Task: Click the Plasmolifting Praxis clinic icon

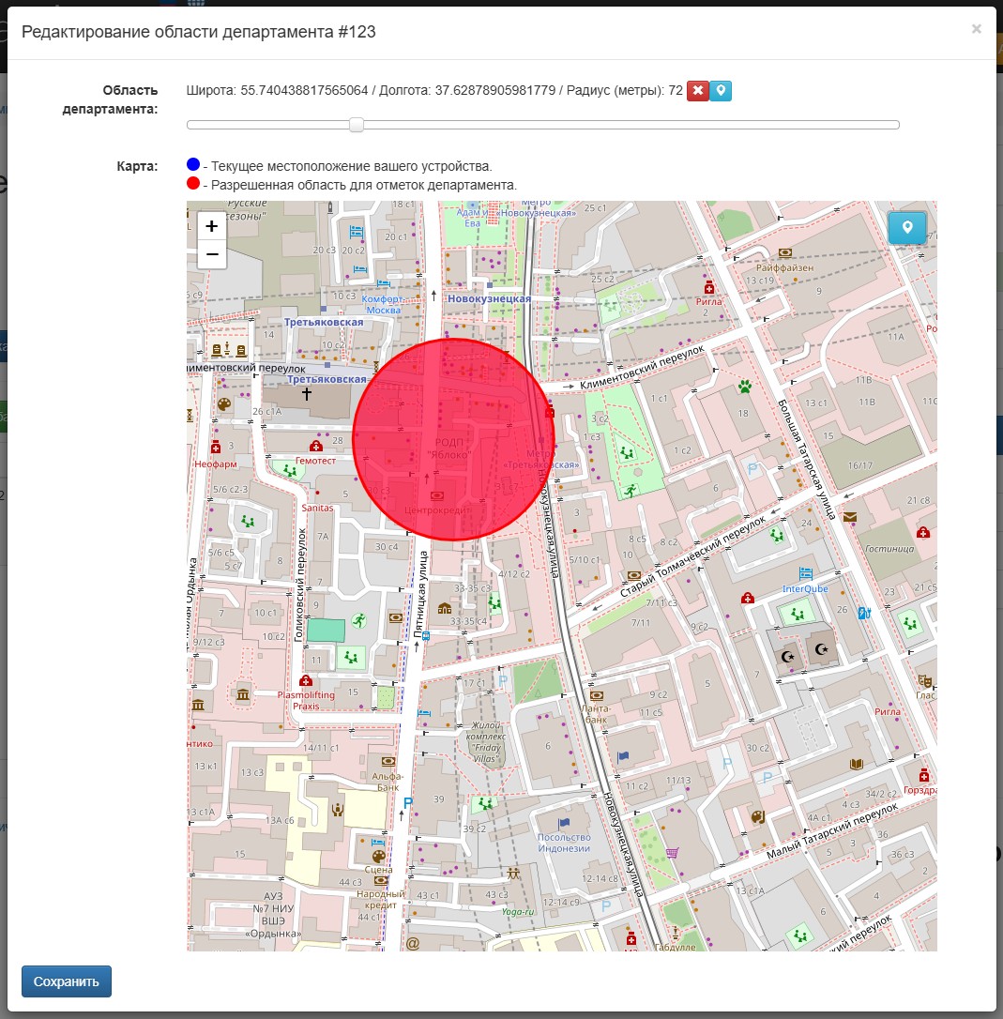Action: point(305,681)
